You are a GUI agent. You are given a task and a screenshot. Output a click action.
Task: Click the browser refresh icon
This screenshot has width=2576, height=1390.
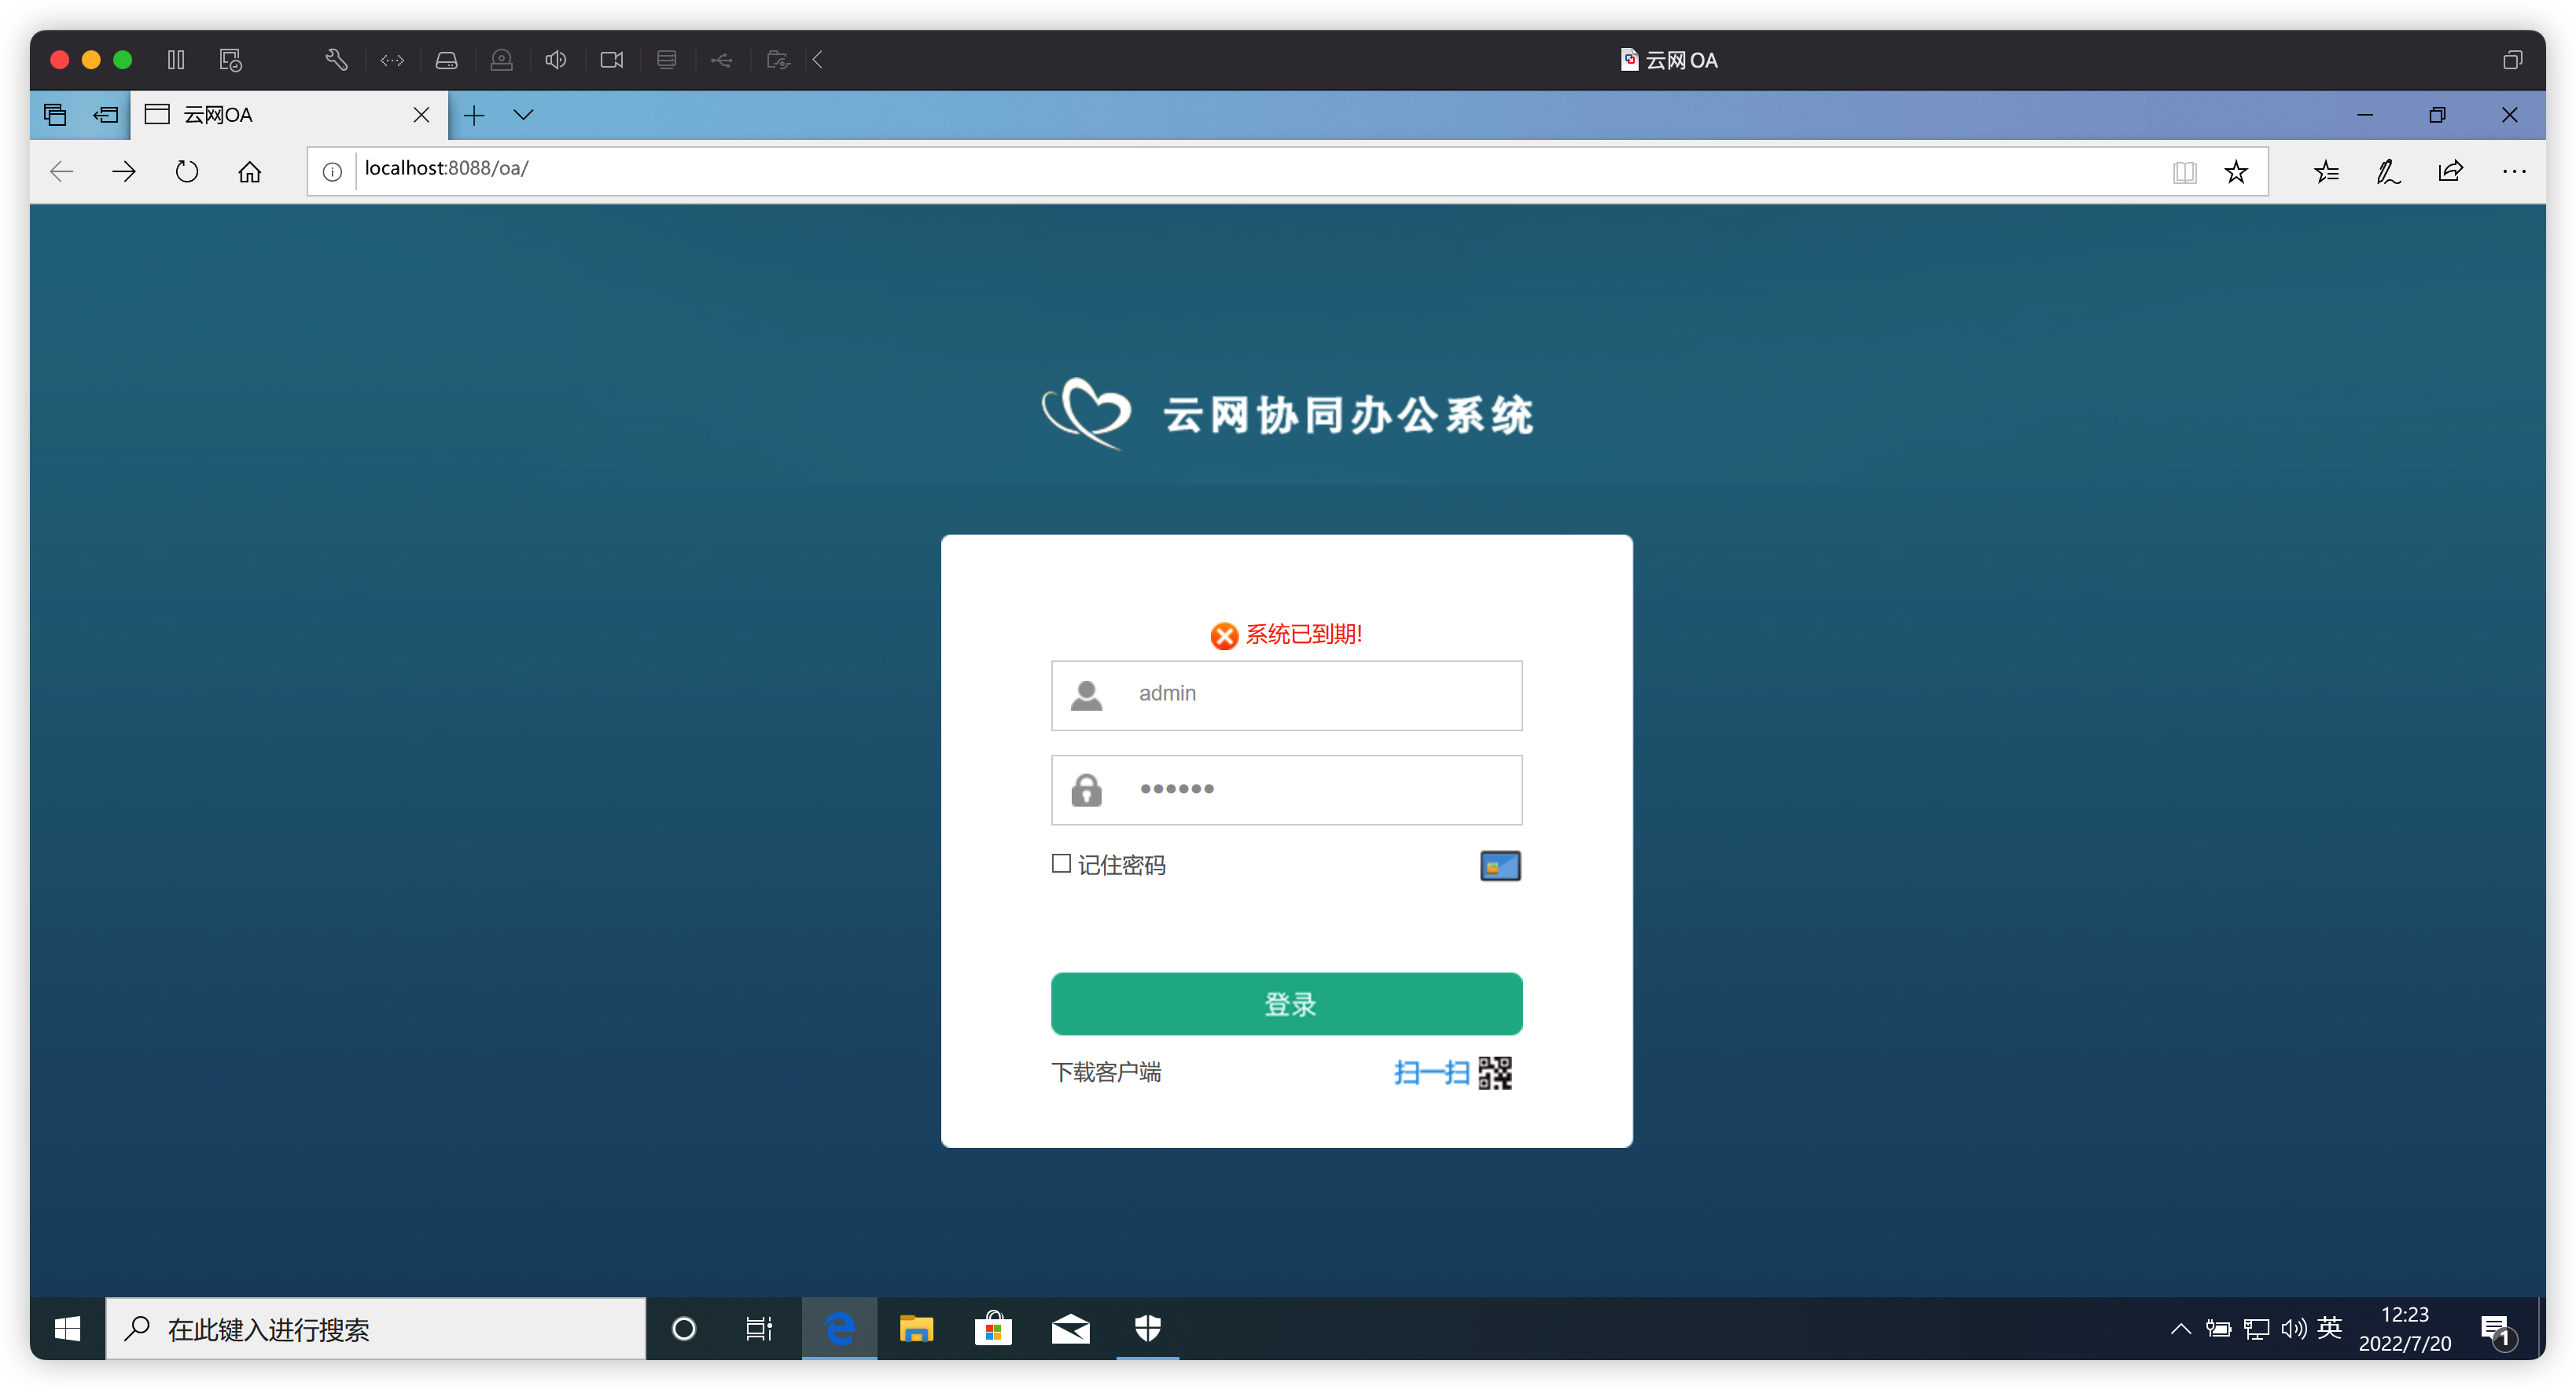tap(187, 172)
